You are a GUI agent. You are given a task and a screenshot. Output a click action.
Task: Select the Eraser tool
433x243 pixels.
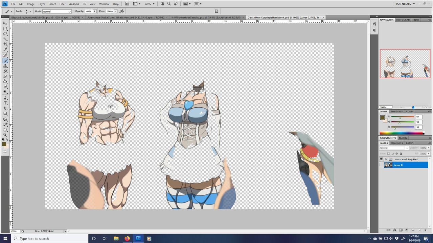click(x=5, y=77)
